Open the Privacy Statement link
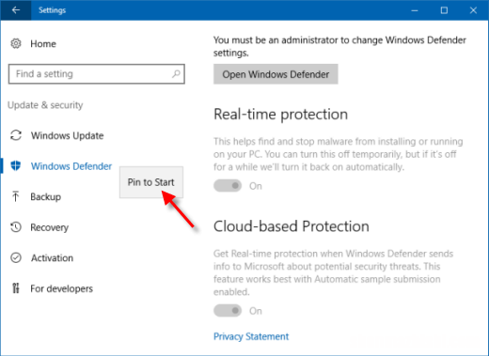Image resolution: width=489 pixels, height=356 pixels. [251, 336]
